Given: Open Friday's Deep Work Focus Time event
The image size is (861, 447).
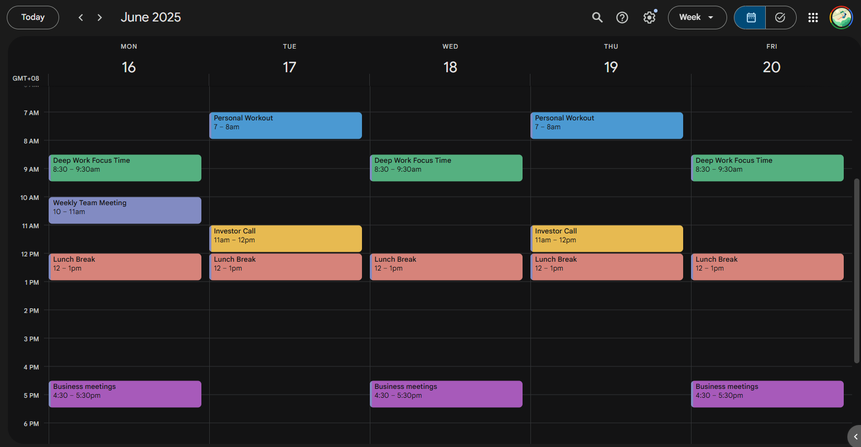Looking at the screenshot, I should [x=767, y=168].
